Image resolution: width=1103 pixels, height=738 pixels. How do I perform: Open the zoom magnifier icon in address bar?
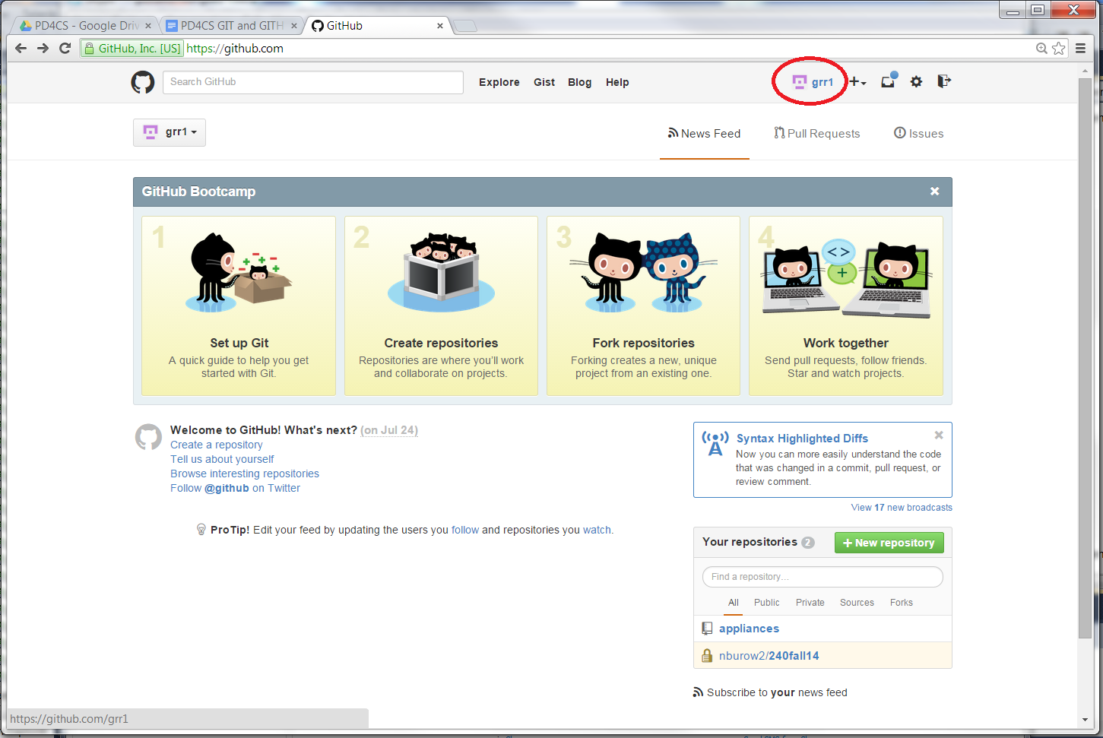point(1041,48)
